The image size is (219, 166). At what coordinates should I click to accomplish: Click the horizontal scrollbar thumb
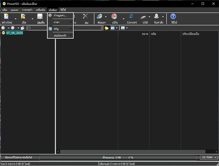click(x=133, y=152)
